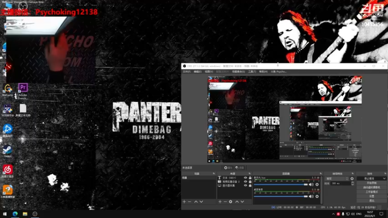Click the start recording button (开始录制)
Viewport: 388px width, 218px height.
click(x=372, y=183)
